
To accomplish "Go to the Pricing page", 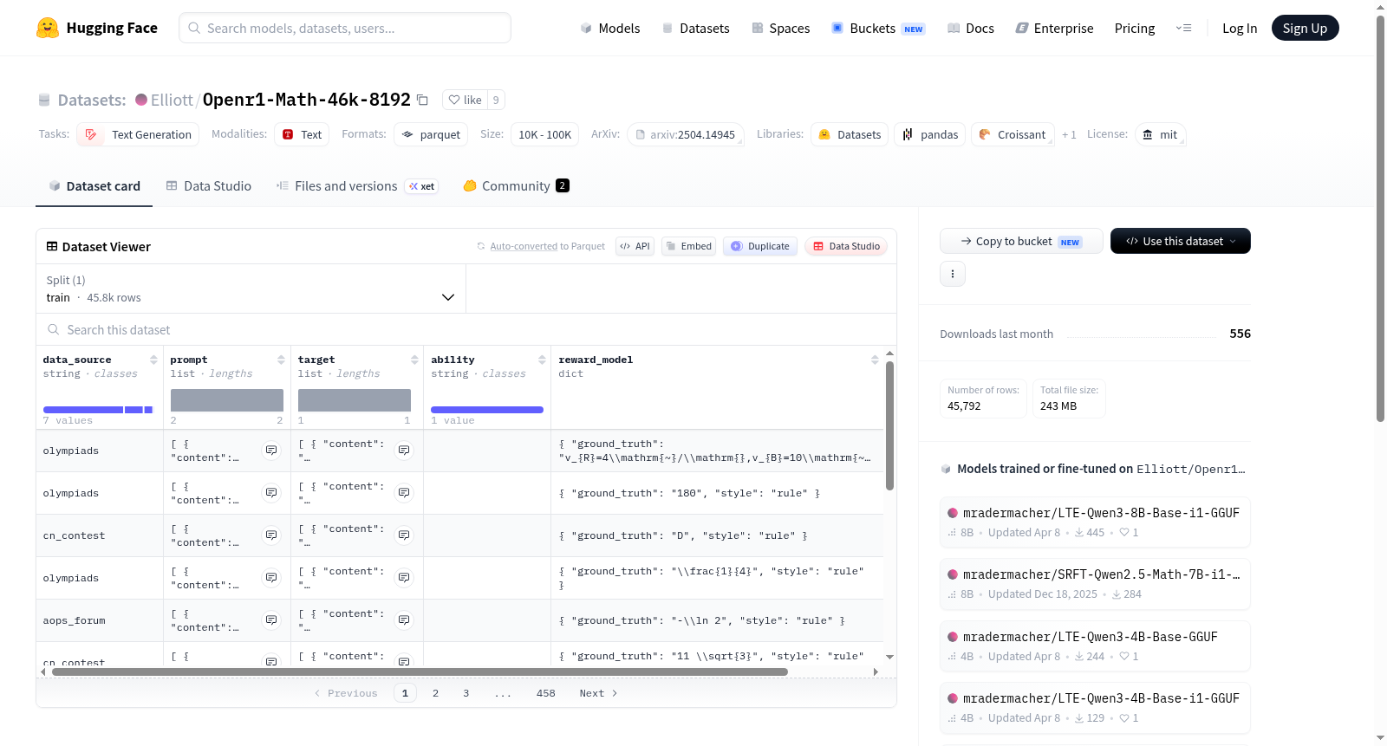I will pos(1135,28).
